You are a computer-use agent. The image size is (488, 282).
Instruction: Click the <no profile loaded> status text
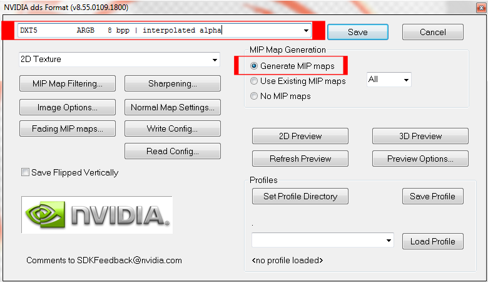[287, 261]
